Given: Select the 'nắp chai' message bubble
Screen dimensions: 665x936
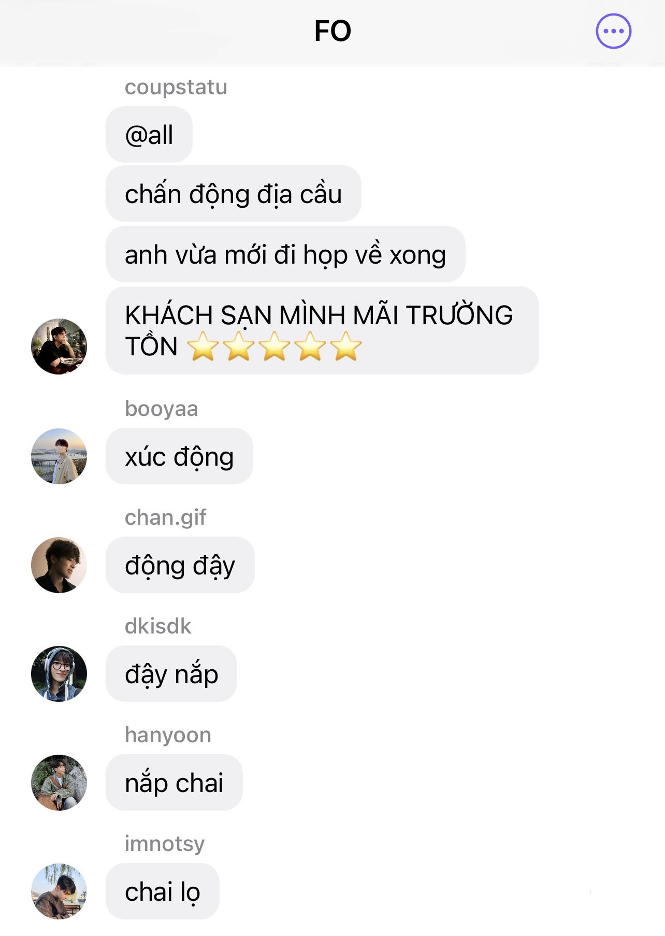Looking at the screenshot, I should pos(174,783).
